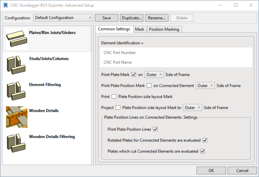Maximize the Advanced Setup window

tap(236, 5)
